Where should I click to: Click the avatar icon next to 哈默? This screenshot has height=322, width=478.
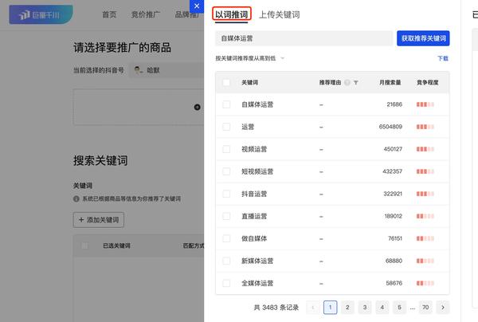coord(139,70)
